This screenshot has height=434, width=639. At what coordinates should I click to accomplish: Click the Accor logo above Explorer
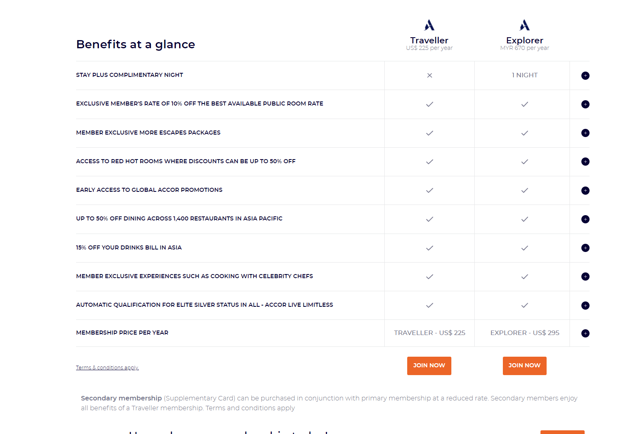[525, 25]
